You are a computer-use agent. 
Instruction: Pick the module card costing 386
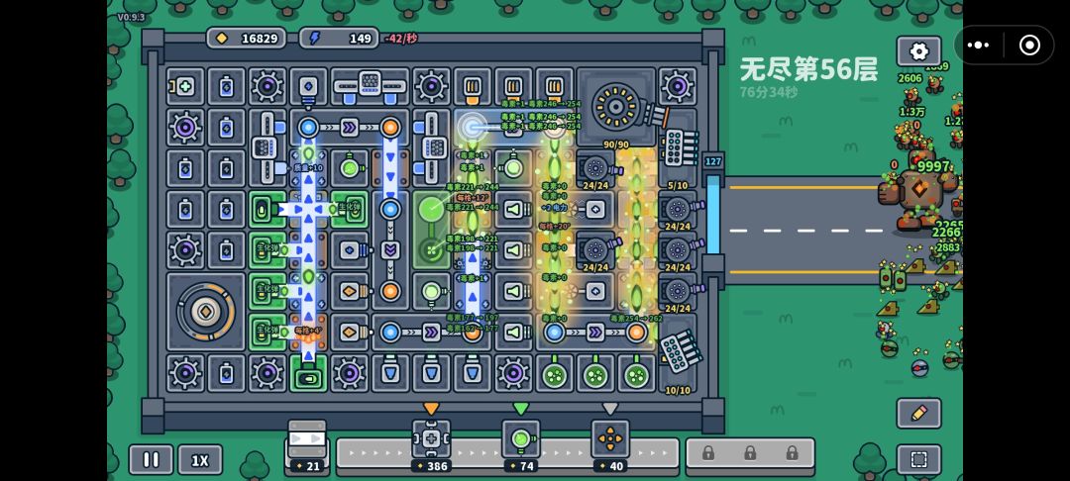click(431, 445)
